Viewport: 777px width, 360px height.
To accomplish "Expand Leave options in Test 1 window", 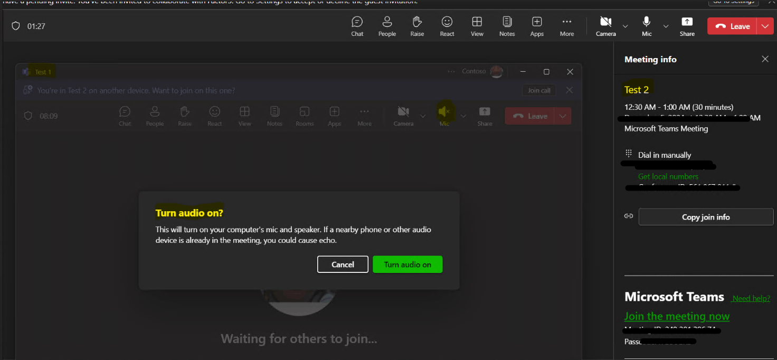I will tap(563, 116).
